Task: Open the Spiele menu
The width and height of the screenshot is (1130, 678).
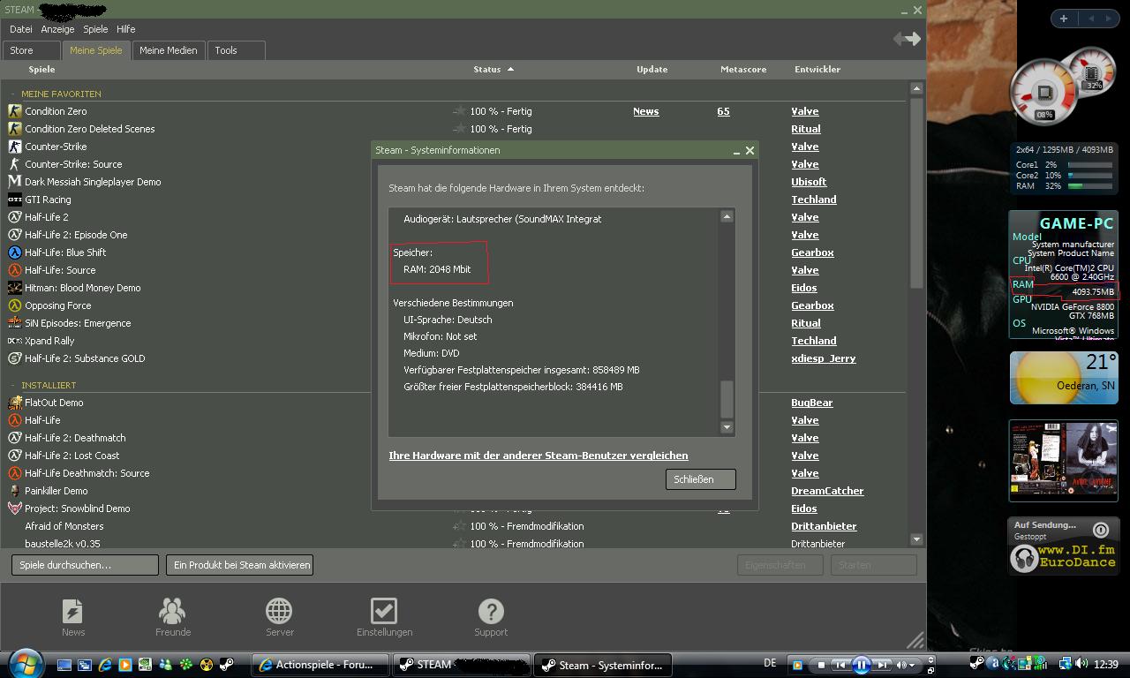Action: 95,29
